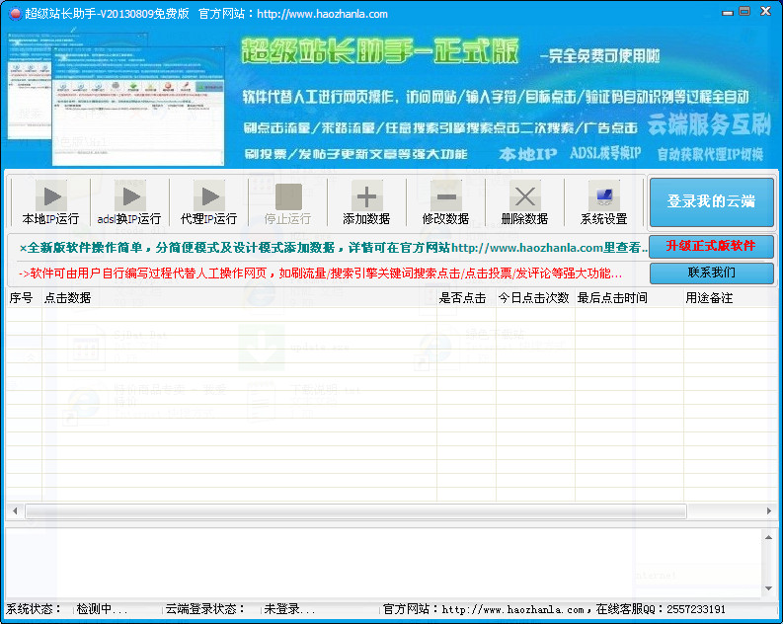Click the log output text area
The height and width of the screenshot is (624, 783).
coord(383,562)
